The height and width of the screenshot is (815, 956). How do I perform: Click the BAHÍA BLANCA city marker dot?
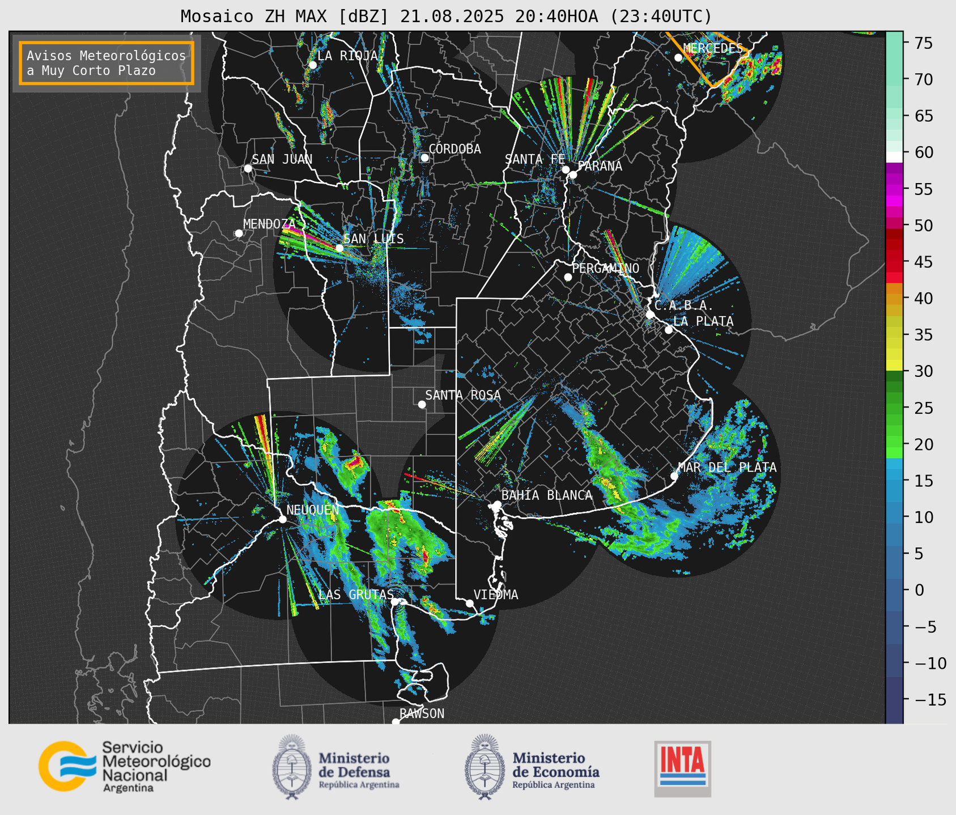[x=497, y=504]
